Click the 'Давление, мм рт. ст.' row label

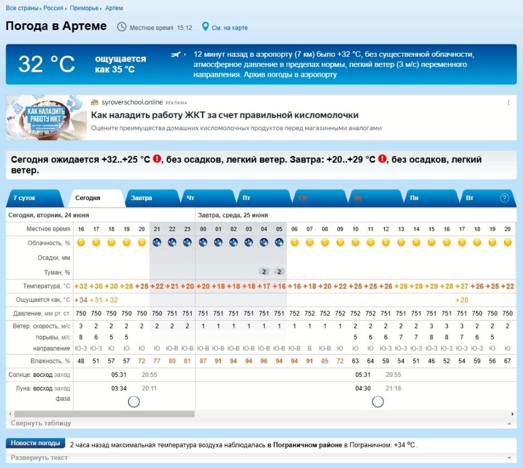[x=41, y=313]
